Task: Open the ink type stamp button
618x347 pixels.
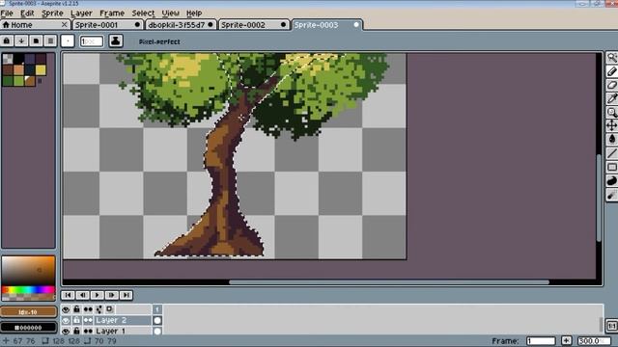Action: click(x=116, y=40)
